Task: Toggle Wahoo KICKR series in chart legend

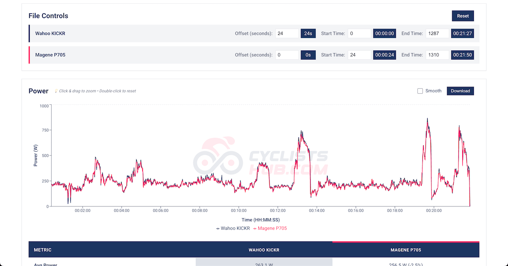Action: [233, 228]
